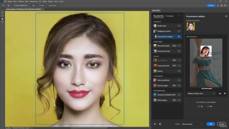Enable the Inteligentny portret toggle
This screenshot has height=129, width=229.
click(x=179, y=31)
